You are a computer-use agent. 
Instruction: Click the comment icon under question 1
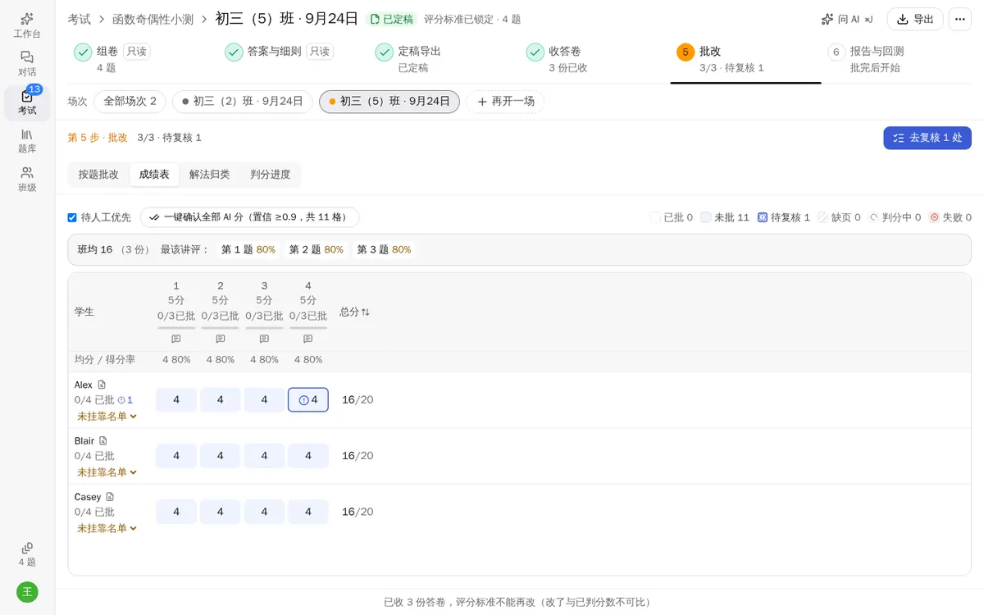coord(176,339)
